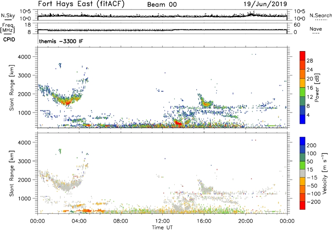Viewport: 332px width, 230px height.
Task: Click the '60' label on Nave axis
Action: [x=297, y=25]
